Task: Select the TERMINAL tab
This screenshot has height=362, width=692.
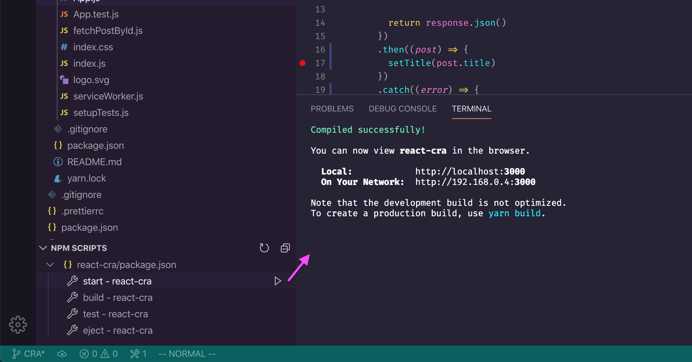Action: 471,109
